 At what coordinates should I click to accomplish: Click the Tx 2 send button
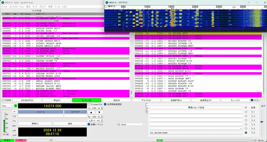tap(253, 116)
